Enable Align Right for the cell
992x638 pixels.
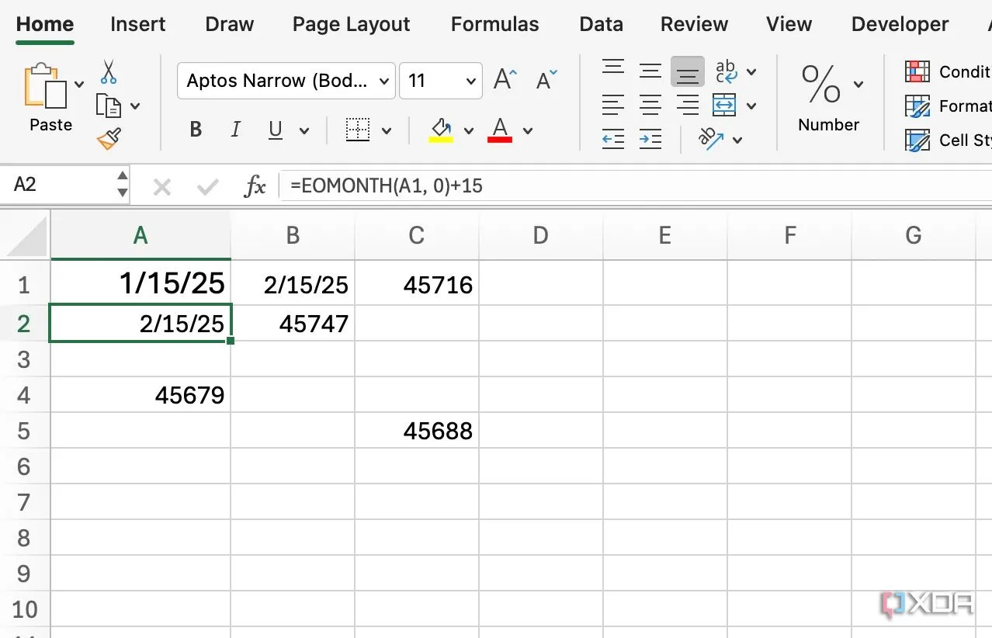pos(687,105)
